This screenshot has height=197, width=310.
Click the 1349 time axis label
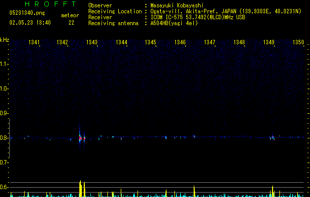[x=269, y=42]
